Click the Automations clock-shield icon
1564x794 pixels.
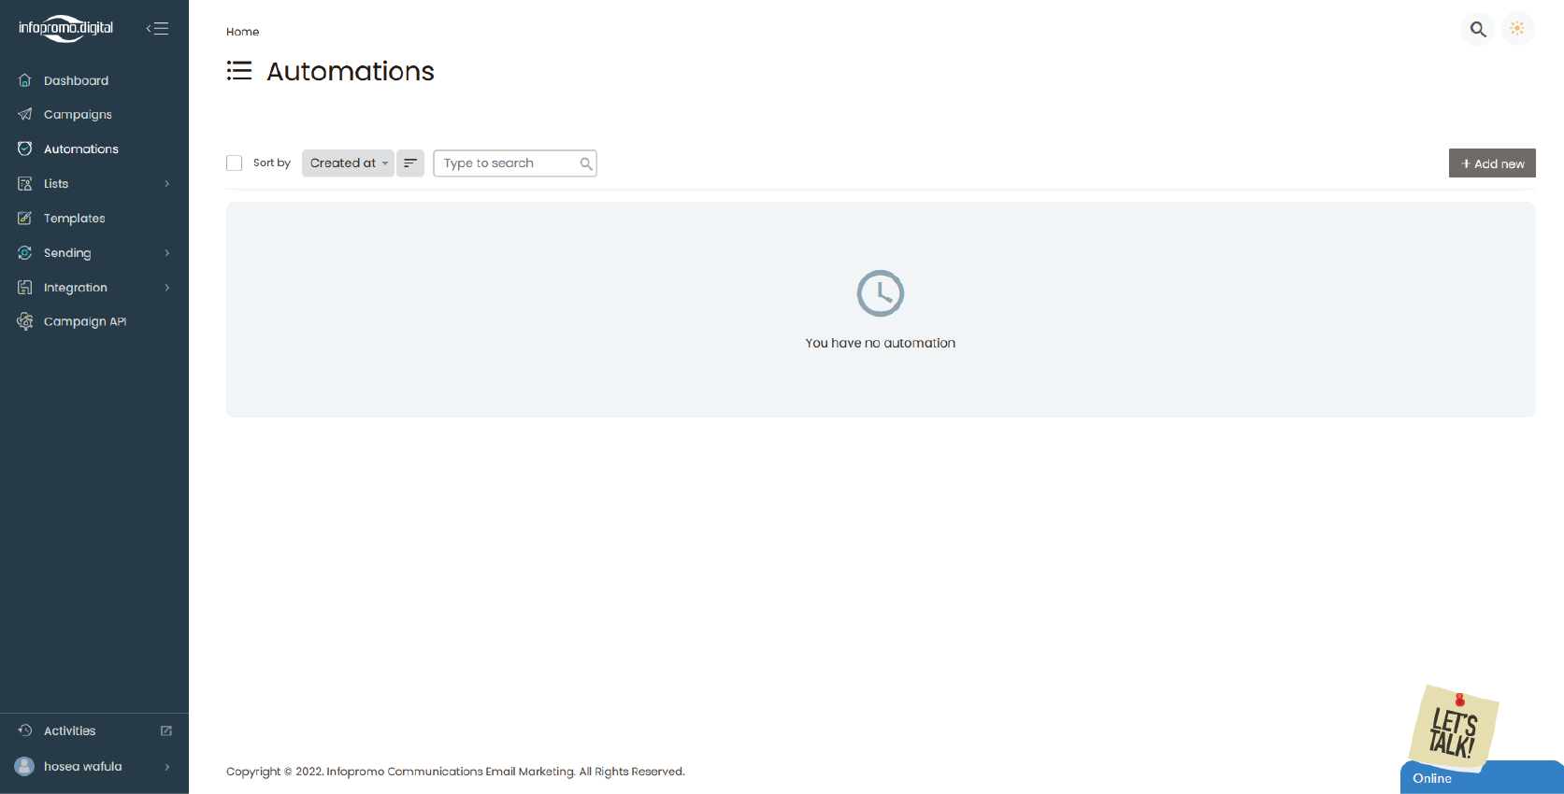point(25,149)
